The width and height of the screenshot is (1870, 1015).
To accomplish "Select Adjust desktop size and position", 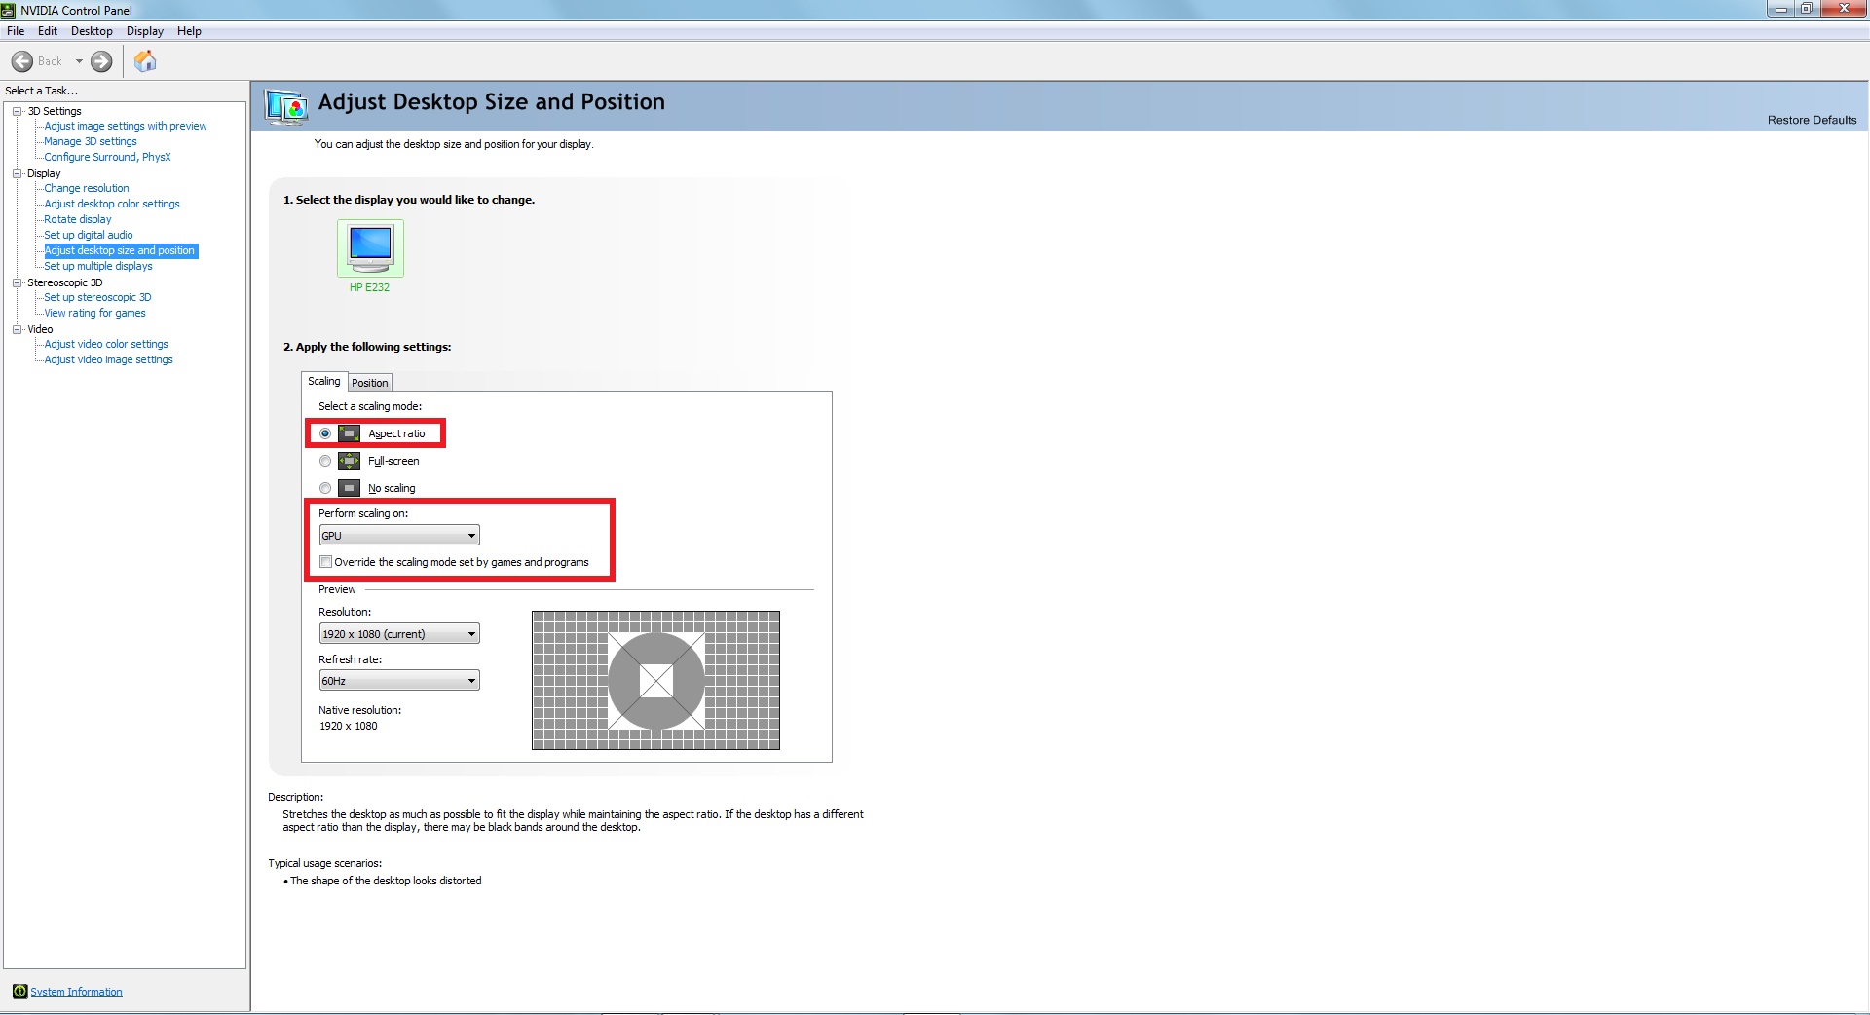I will point(121,250).
